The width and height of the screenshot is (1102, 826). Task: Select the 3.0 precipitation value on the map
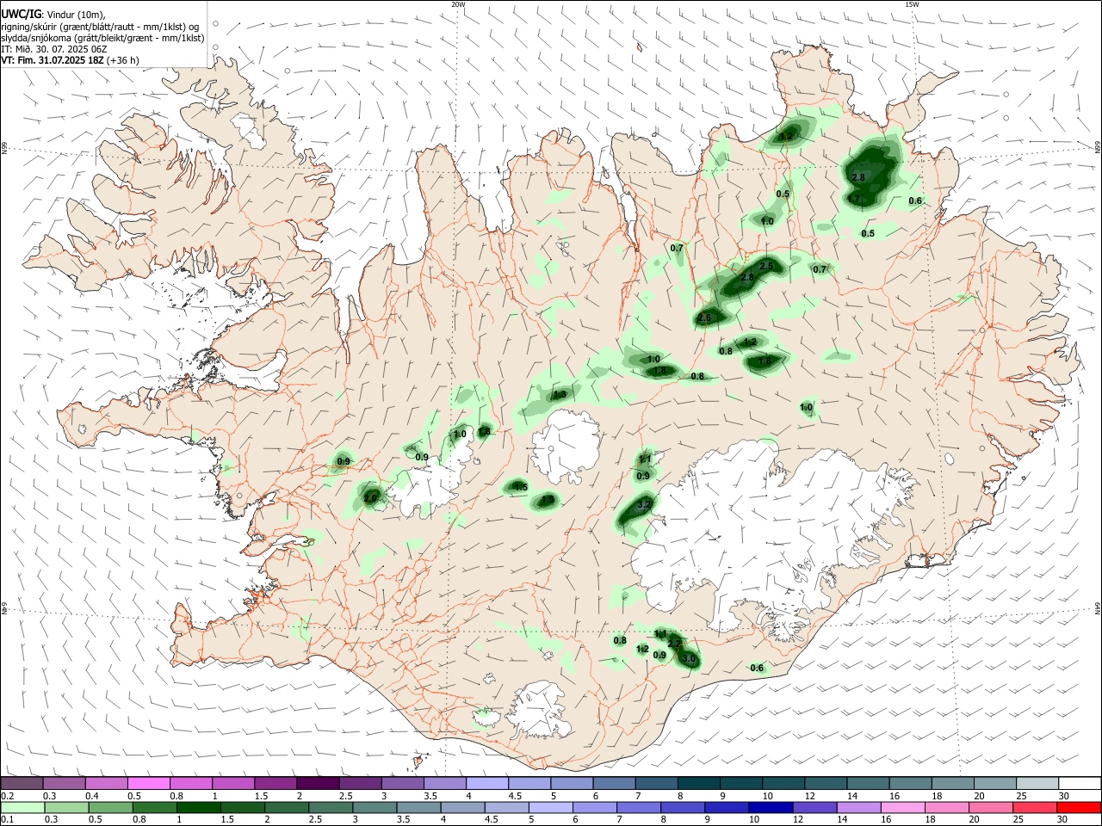coord(689,658)
